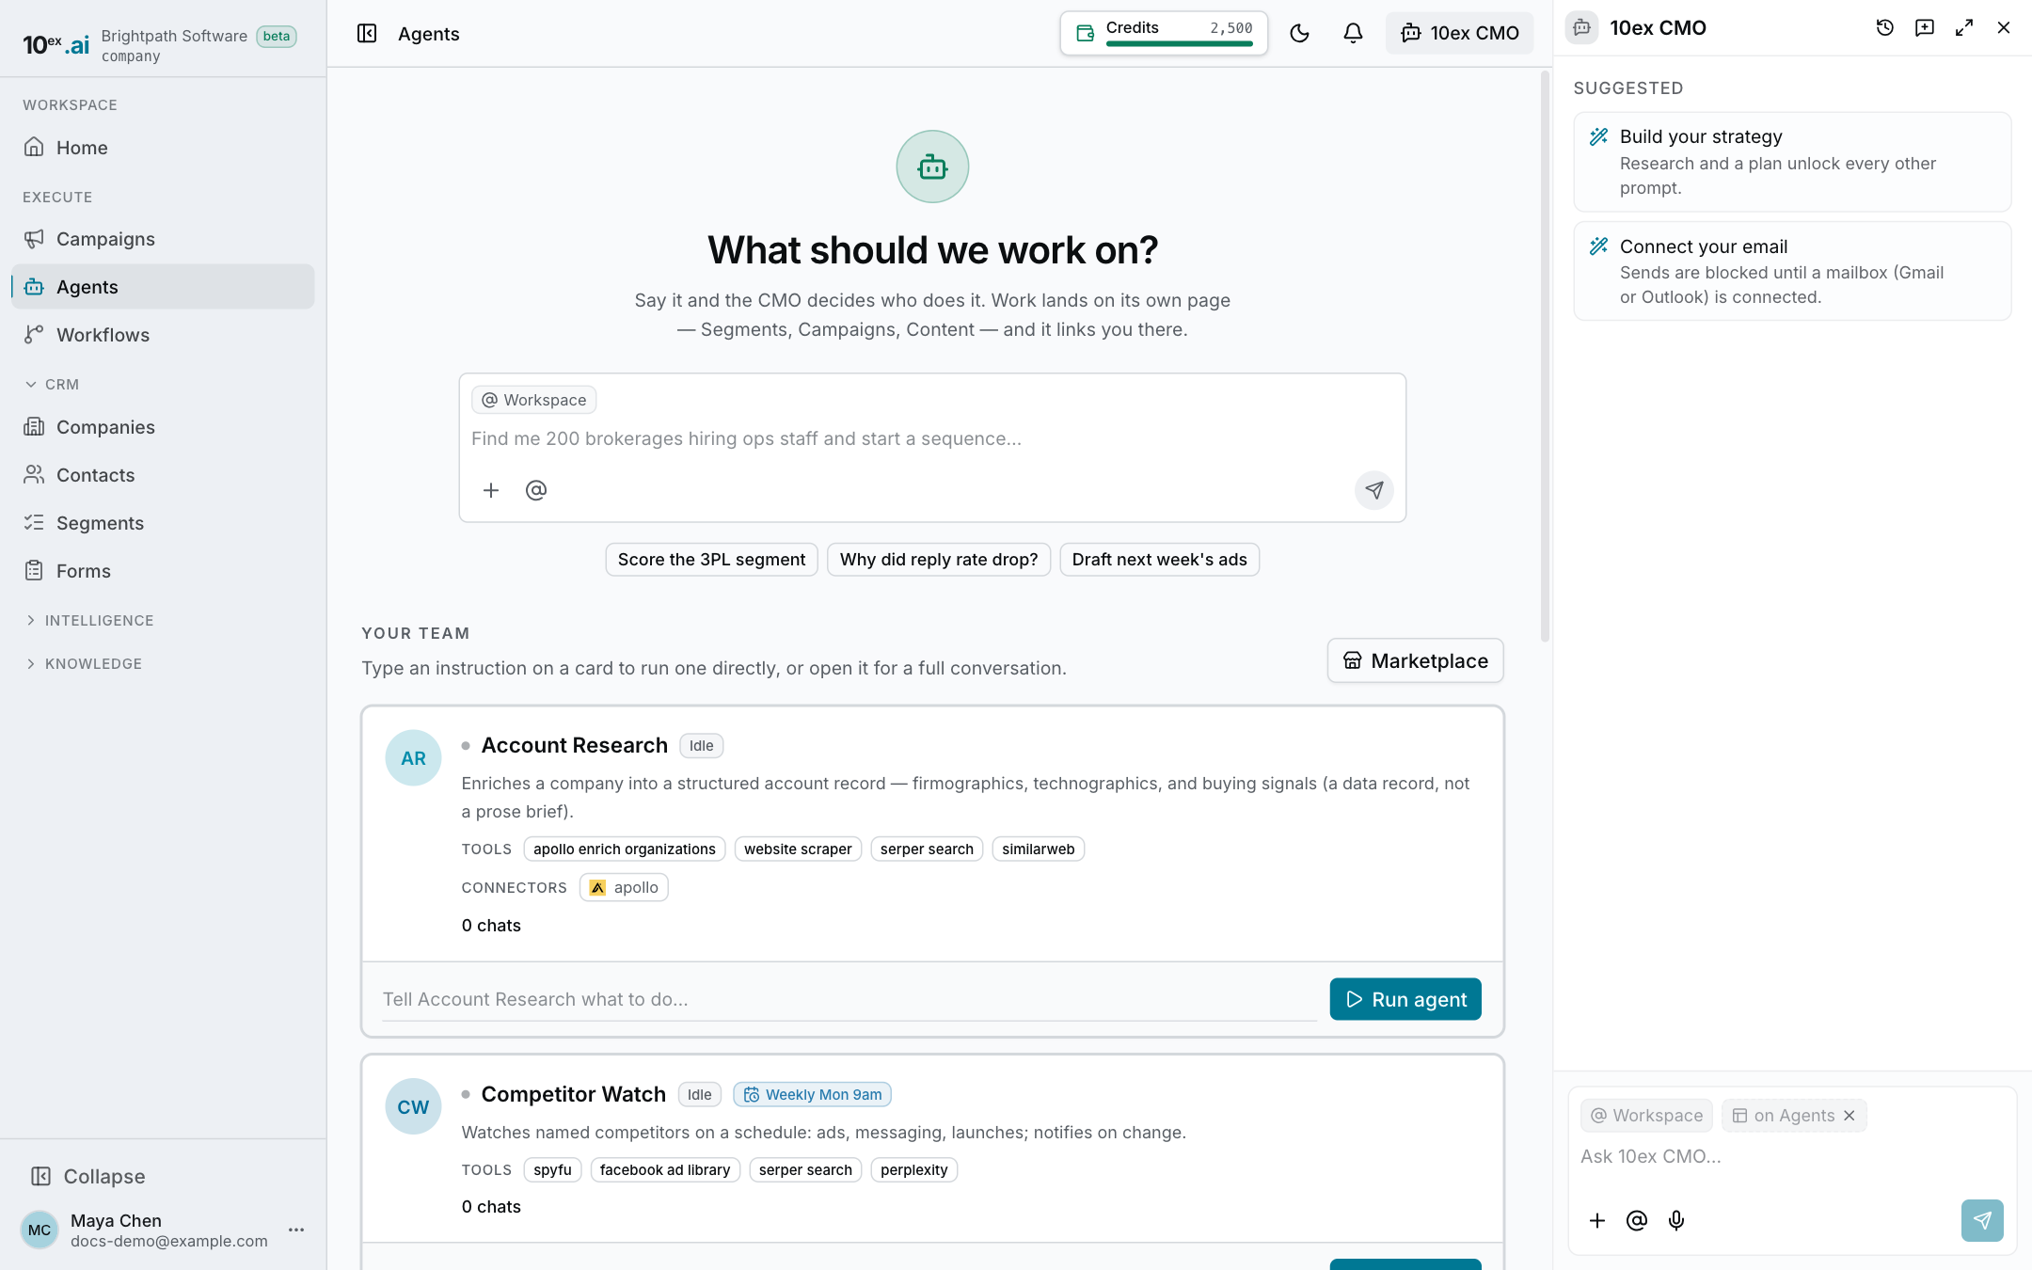2032x1270 pixels.
Task: Click the Weekly Mon 9am schedule badge
Action: pos(813,1095)
